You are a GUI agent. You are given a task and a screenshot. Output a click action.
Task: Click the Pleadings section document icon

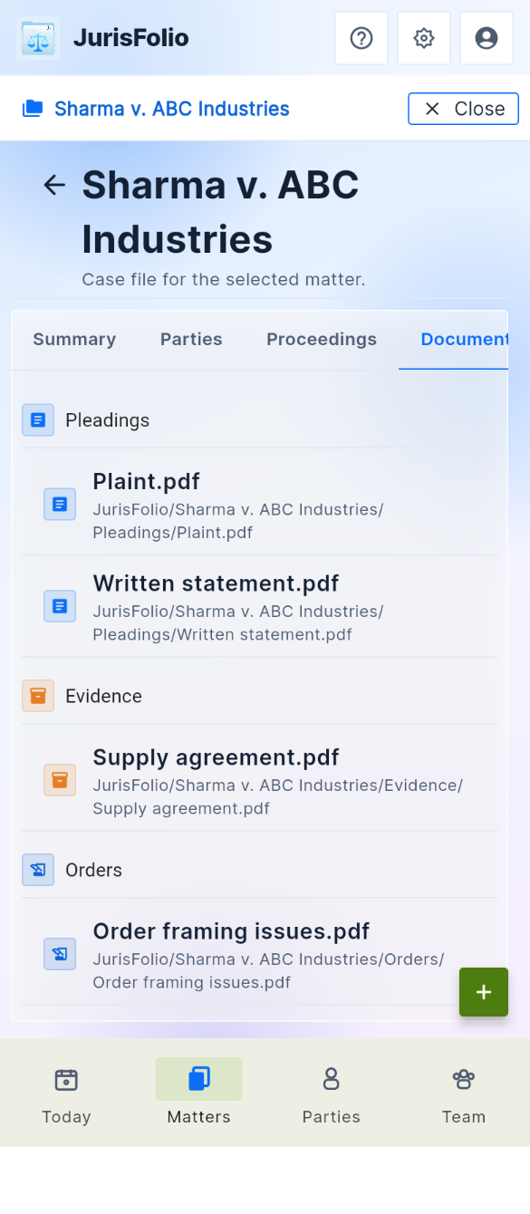(38, 420)
